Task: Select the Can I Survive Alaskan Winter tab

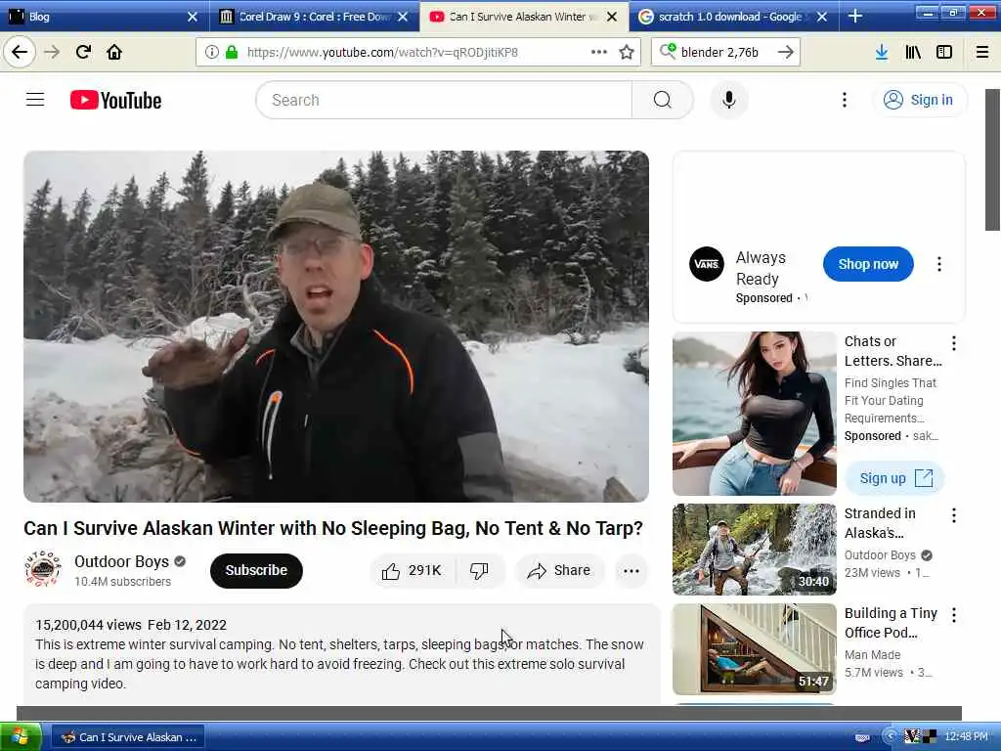Action: pos(524,17)
